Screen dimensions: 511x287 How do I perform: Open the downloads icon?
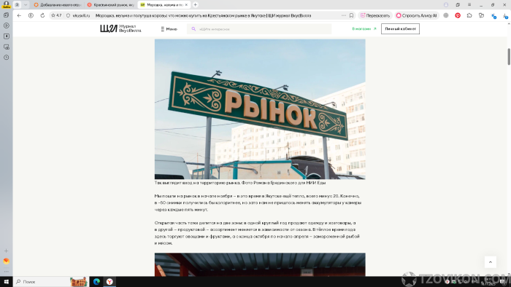point(505,16)
